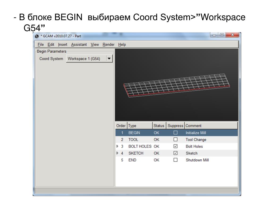The width and height of the screenshot is (272, 204).
Task: Click the Tool Change comment
Action: [x=196, y=140]
